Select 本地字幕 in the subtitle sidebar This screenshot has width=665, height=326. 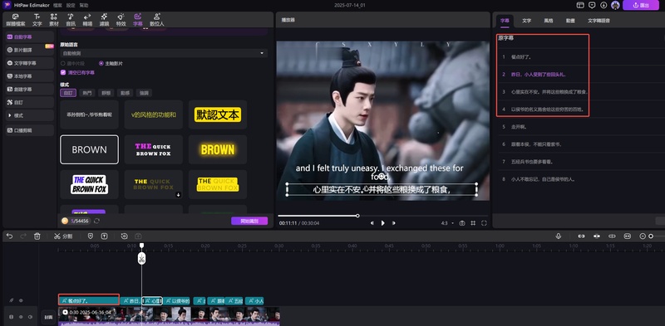pos(29,75)
